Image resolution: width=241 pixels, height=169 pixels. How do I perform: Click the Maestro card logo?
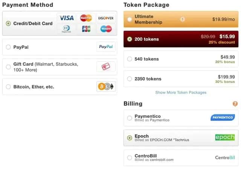106,29
